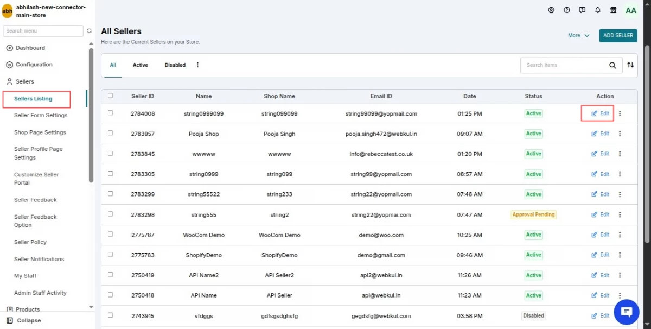
Task: Switch to the Disabled tab
Action: (175, 65)
